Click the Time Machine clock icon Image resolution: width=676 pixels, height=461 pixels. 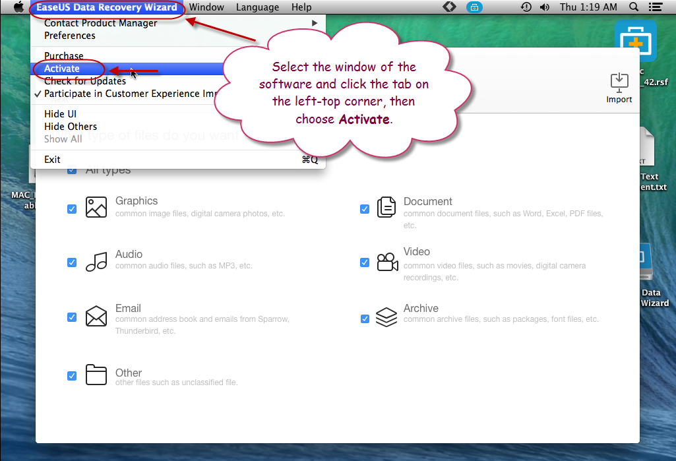526,7
